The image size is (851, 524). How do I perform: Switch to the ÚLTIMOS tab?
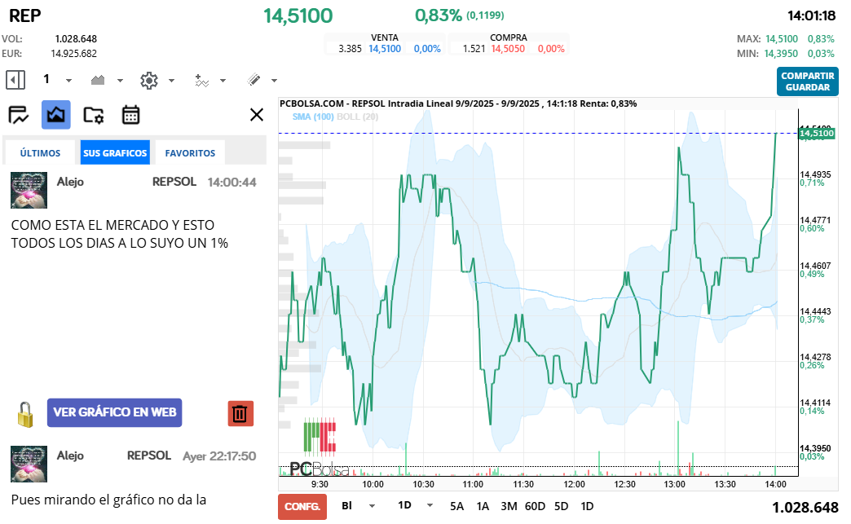40,153
